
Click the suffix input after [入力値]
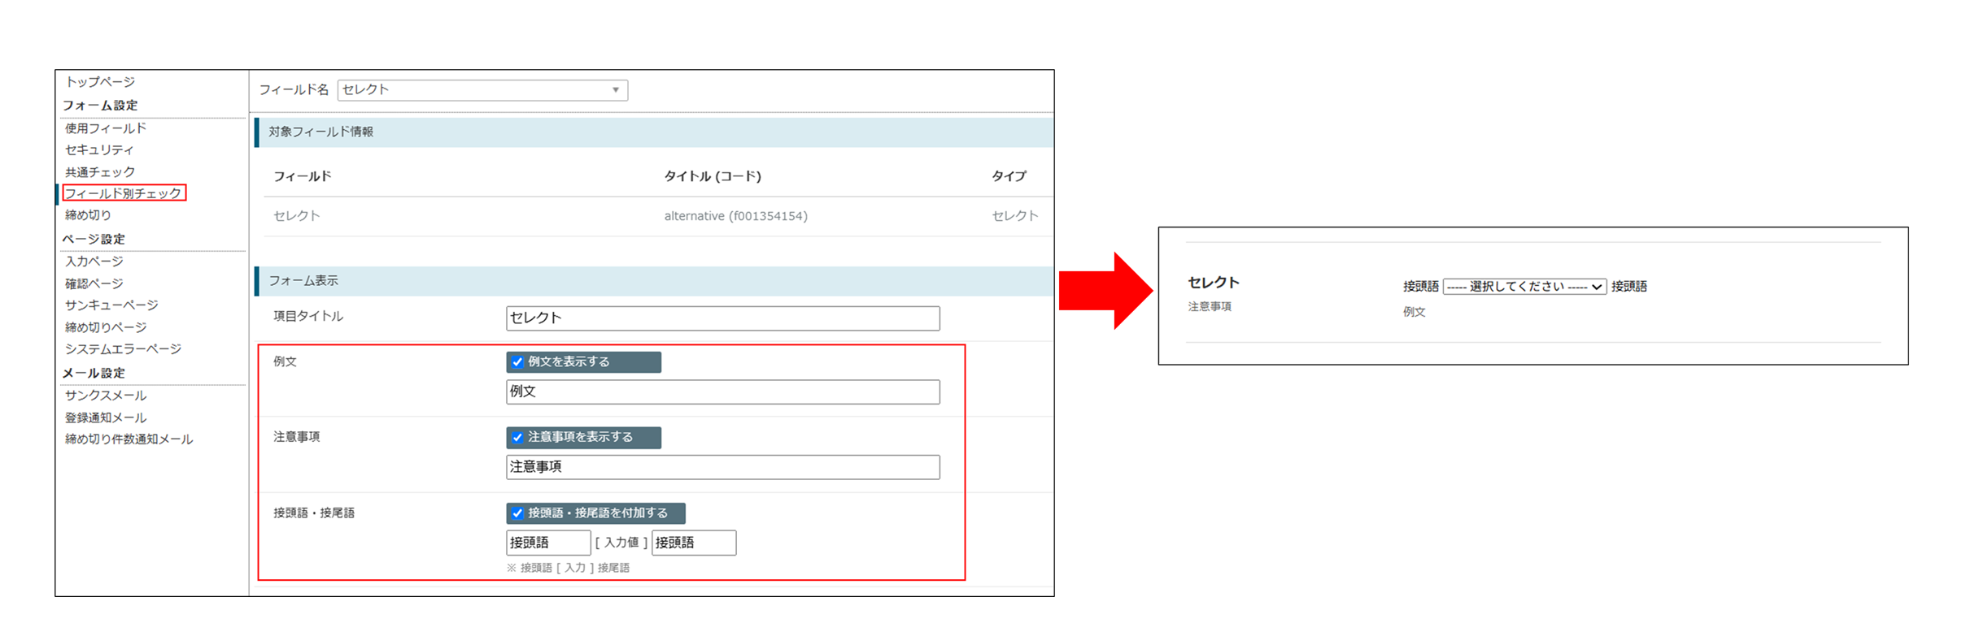(694, 543)
